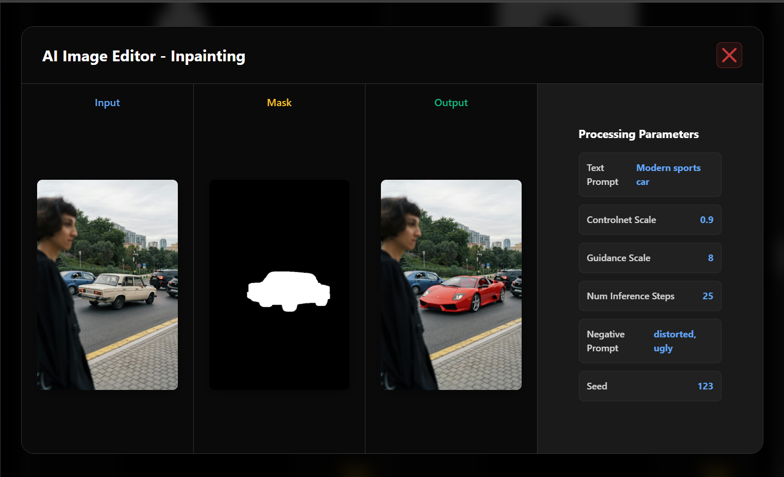Close the AI Image Editor dialog

point(729,55)
